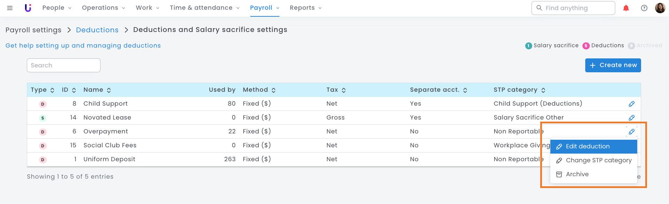Click edit pencil for Overpayment row
Screen dimensions: 669x204
[631, 132]
